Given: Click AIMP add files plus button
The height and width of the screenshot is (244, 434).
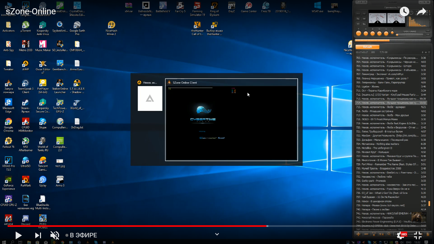Looking at the screenshot, I should pyautogui.click(x=358, y=234).
